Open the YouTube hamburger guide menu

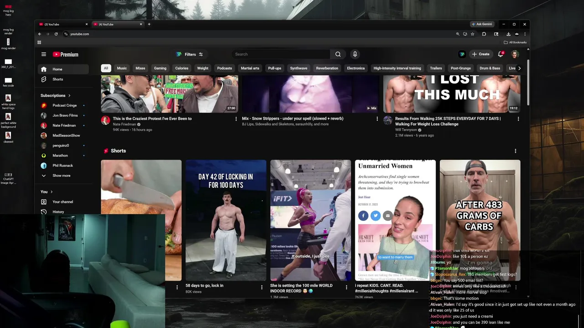point(44,54)
